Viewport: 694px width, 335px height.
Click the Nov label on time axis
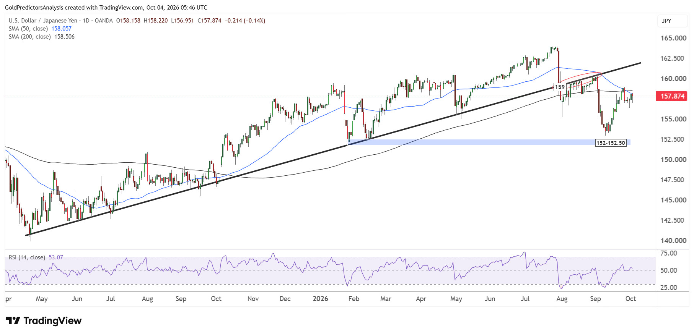(253, 299)
